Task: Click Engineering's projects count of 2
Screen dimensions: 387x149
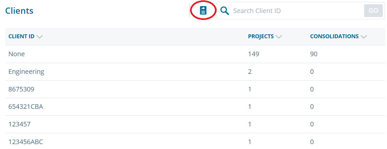Action: point(250,72)
